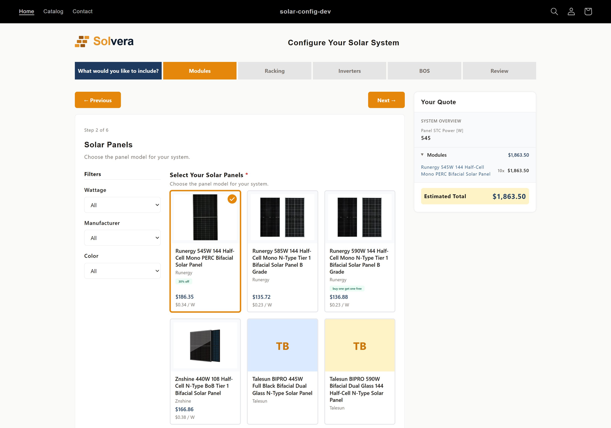Click the 'SYSTEM OVERVIEW' label

(x=441, y=121)
